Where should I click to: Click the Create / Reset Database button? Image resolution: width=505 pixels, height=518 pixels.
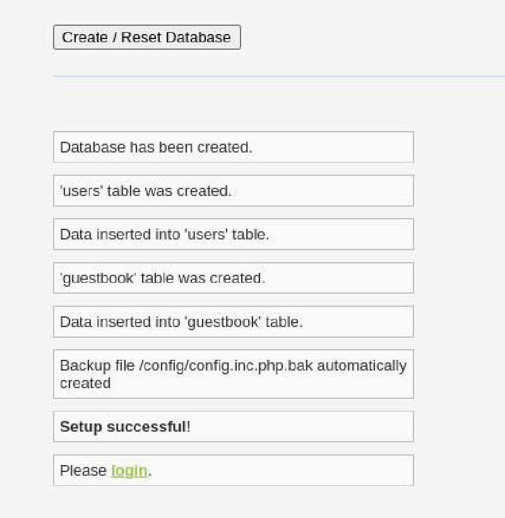point(146,37)
